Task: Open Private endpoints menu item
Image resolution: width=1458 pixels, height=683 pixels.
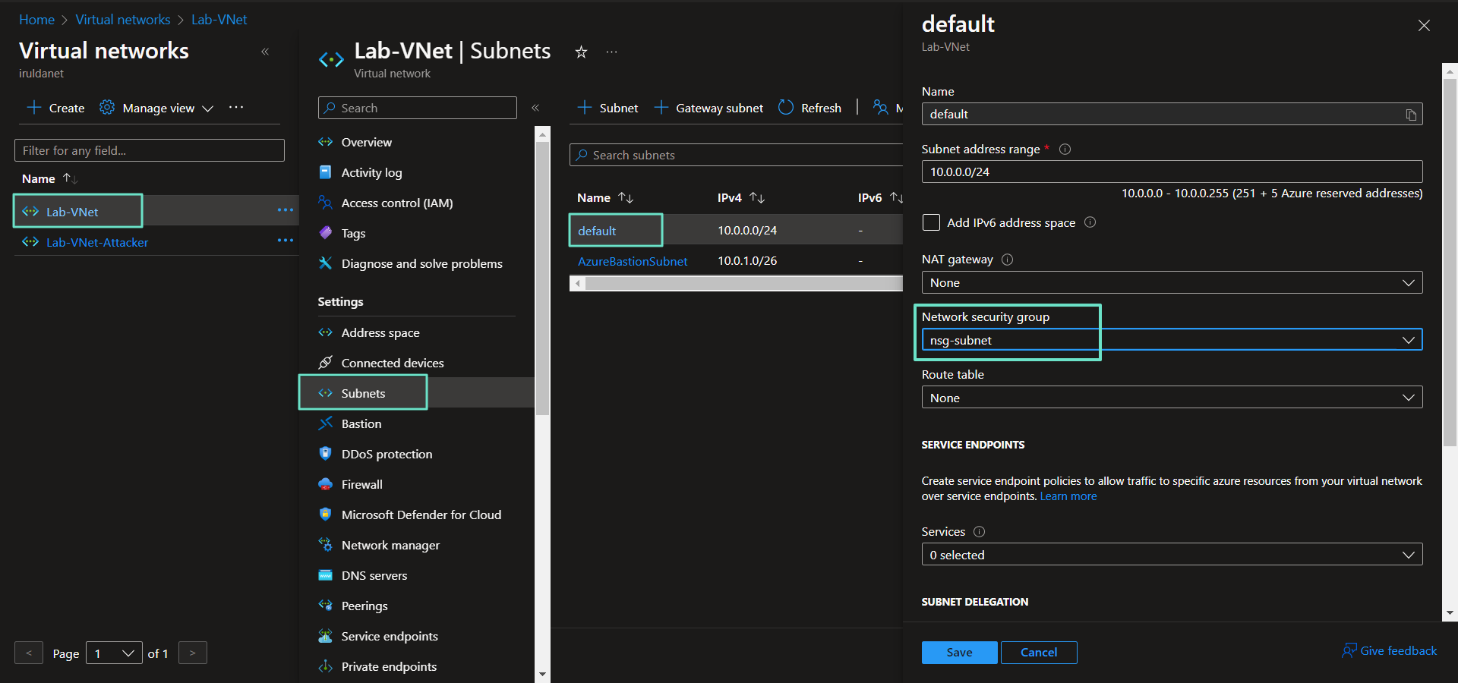Action: [389, 666]
